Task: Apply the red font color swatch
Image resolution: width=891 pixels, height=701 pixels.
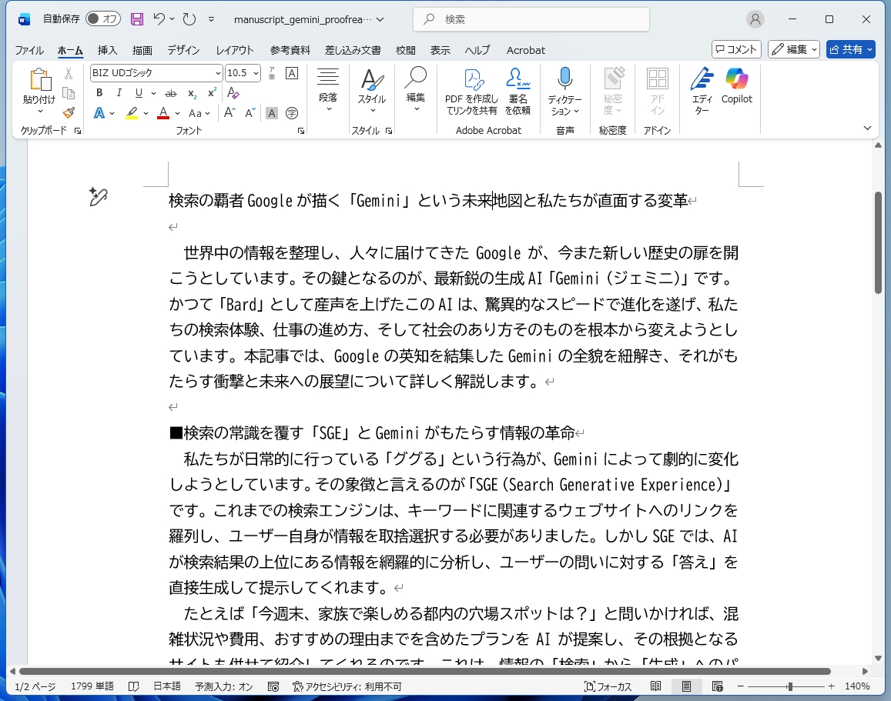Action: coord(163,113)
